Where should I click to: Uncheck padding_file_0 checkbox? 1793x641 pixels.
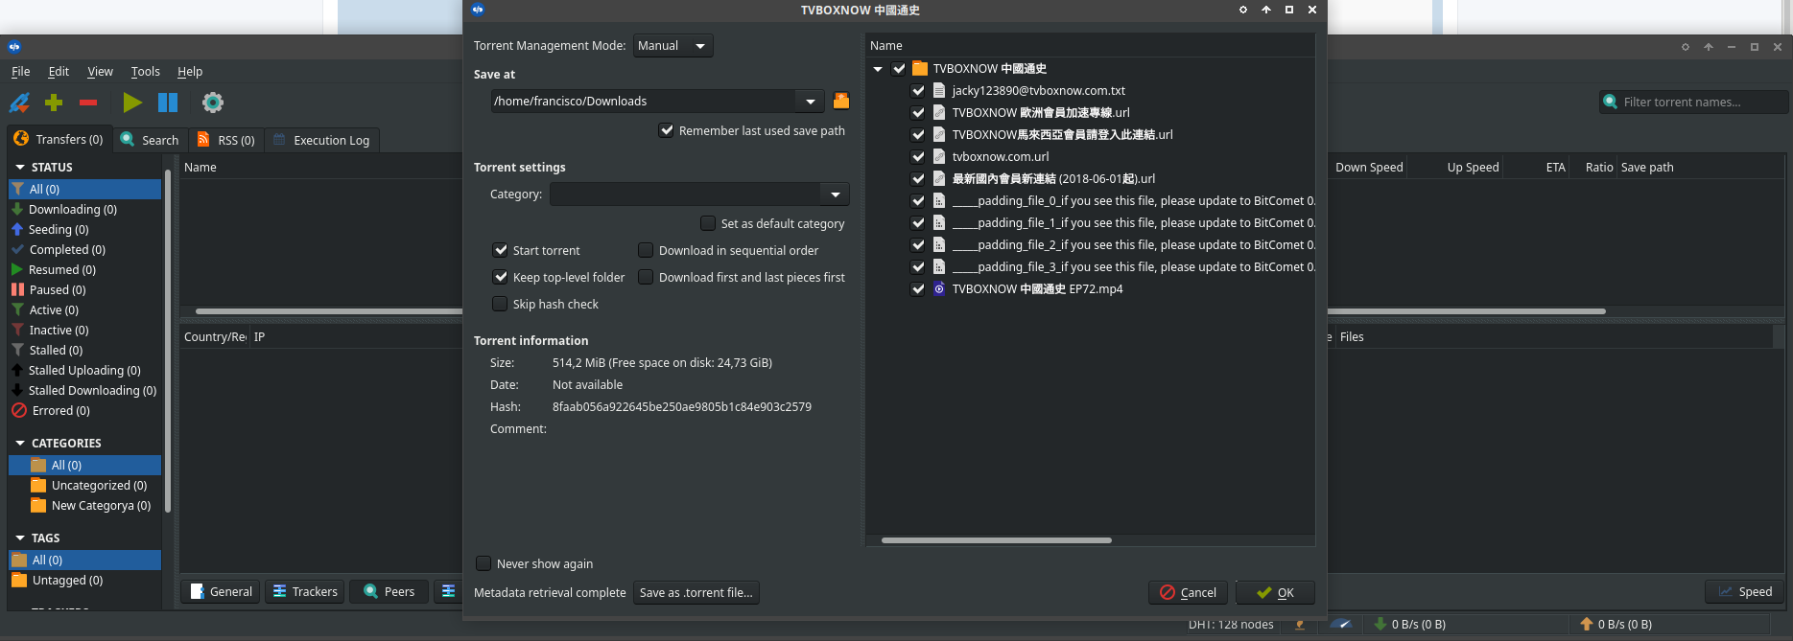[x=918, y=200]
